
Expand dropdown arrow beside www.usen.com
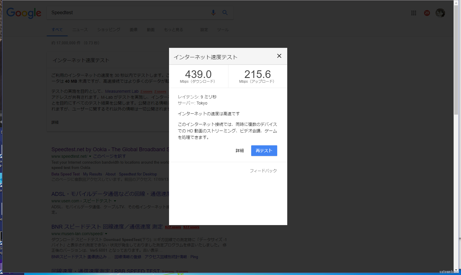115,201
